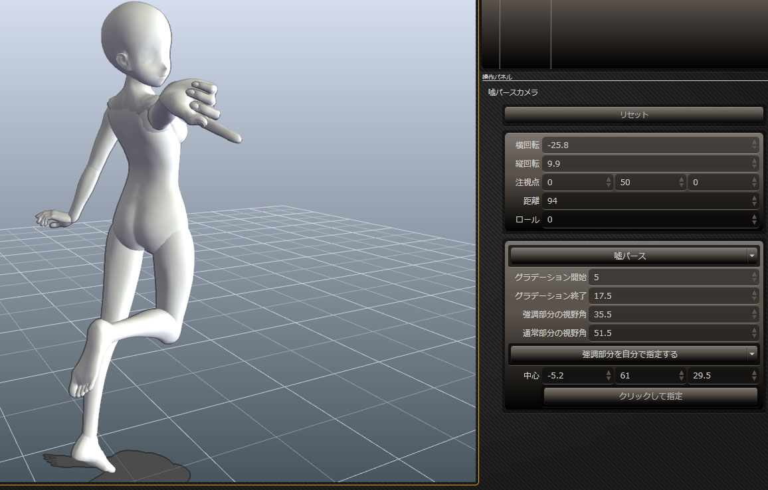Click the 通常部分の視野角 stepper arrows
768x490 pixels.
pyautogui.click(x=754, y=333)
